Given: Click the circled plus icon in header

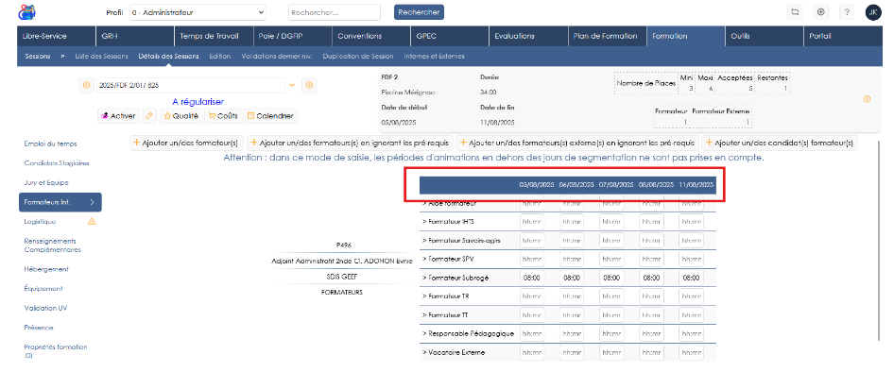Looking at the screenshot, I should pos(820,12).
